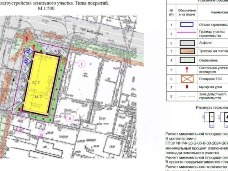Click legend row number '7' cell
228x171 pixels.
171,87
